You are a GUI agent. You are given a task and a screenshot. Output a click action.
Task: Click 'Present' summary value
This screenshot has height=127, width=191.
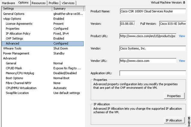[59, 24]
